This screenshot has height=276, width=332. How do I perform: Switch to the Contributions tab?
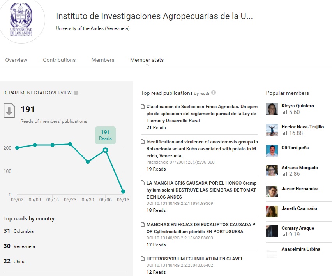[x=59, y=60]
